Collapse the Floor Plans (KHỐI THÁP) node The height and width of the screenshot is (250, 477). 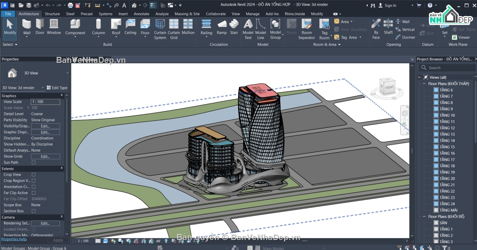(x=425, y=84)
